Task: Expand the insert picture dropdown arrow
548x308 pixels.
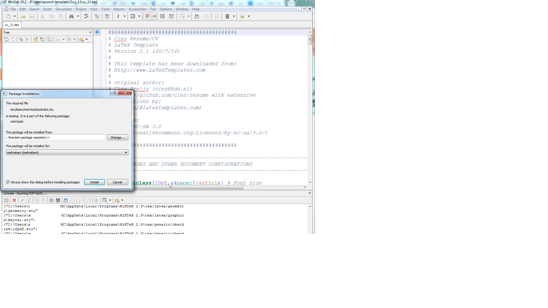Action: pos(139,16)
